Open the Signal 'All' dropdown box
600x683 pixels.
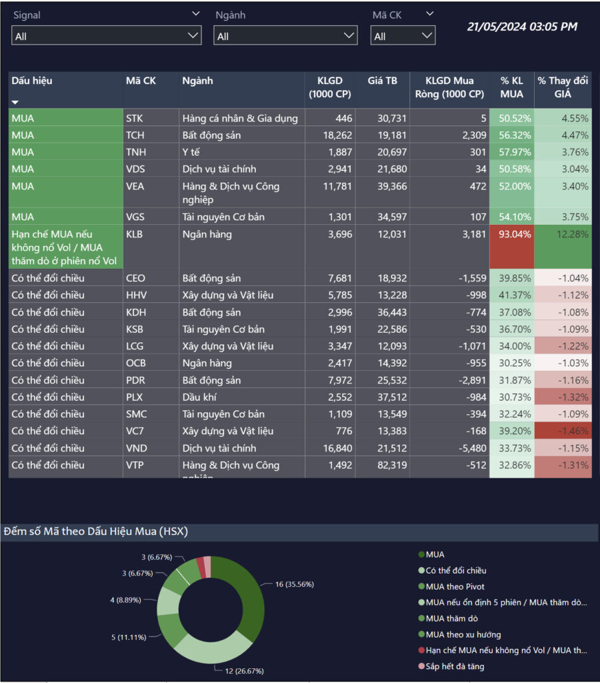tap(107, 36)
